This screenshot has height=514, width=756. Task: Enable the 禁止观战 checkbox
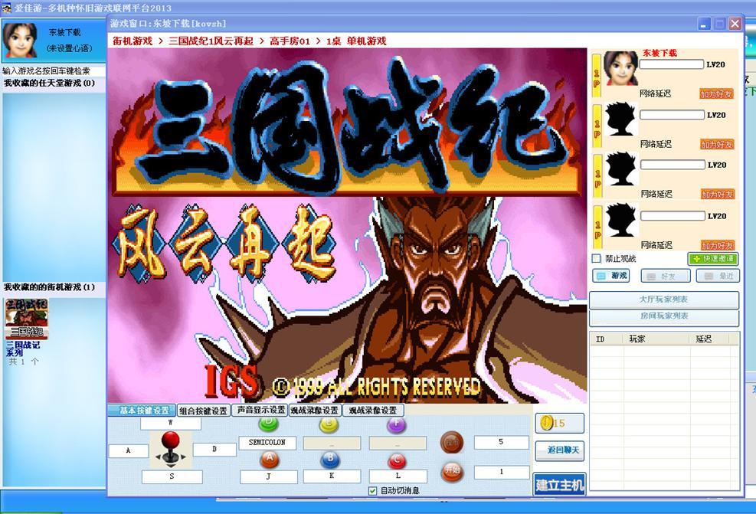coord(597,258)
